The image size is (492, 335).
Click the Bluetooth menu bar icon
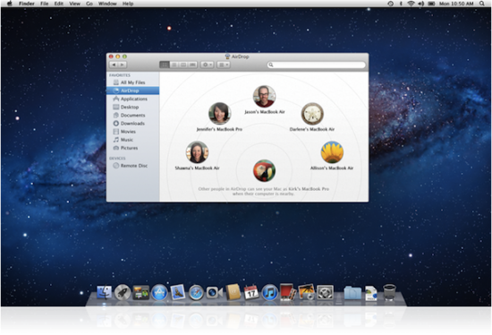(x=401, y=4)
